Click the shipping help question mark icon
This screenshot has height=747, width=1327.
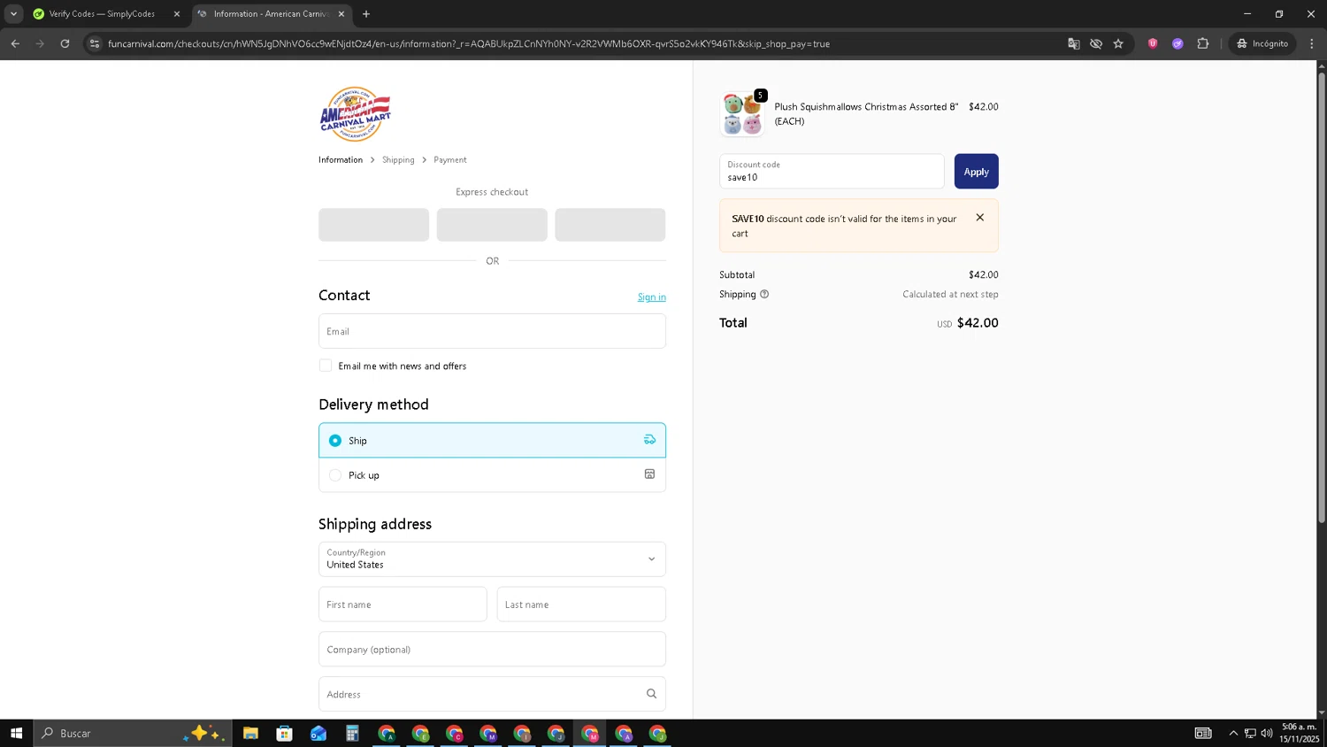click(764, 295)
